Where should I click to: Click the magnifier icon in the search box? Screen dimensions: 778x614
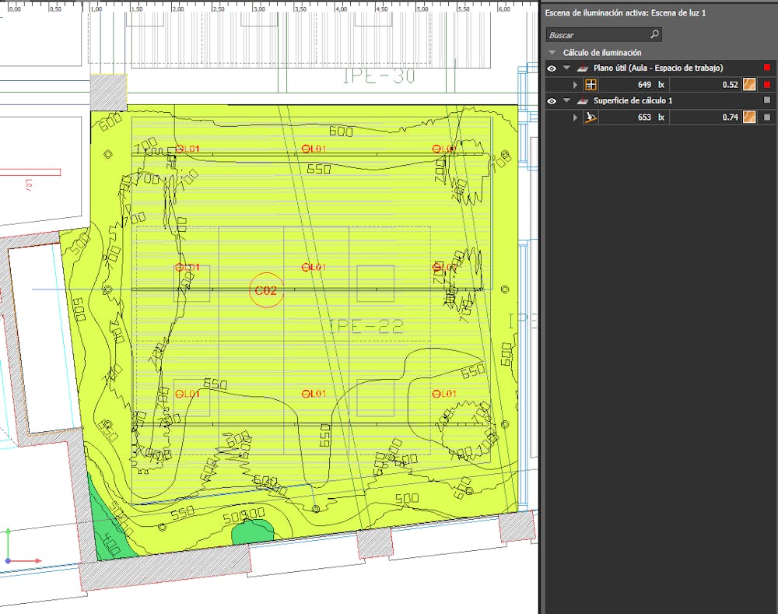(654, 34)
